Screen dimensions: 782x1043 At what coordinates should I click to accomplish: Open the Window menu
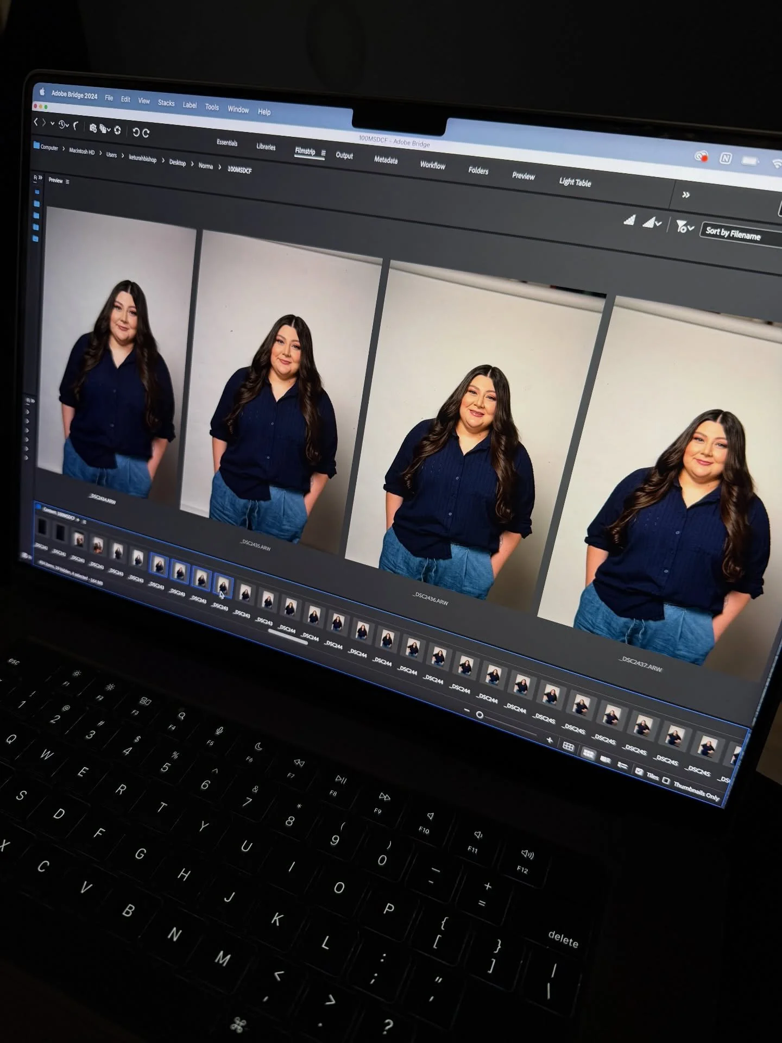pos(238,109)
